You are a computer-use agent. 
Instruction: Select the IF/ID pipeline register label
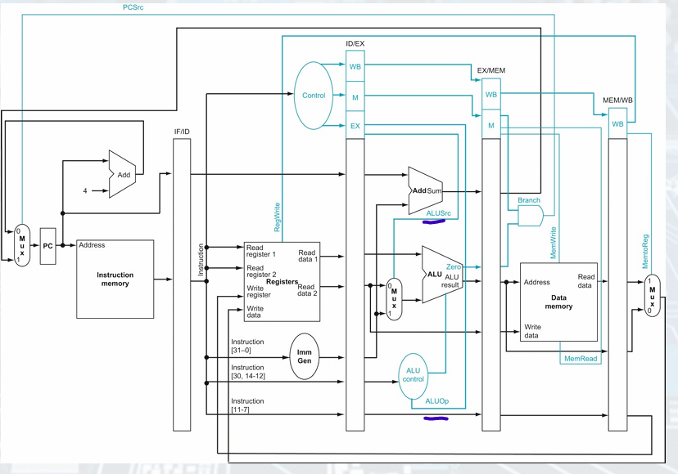pos(182,132)
